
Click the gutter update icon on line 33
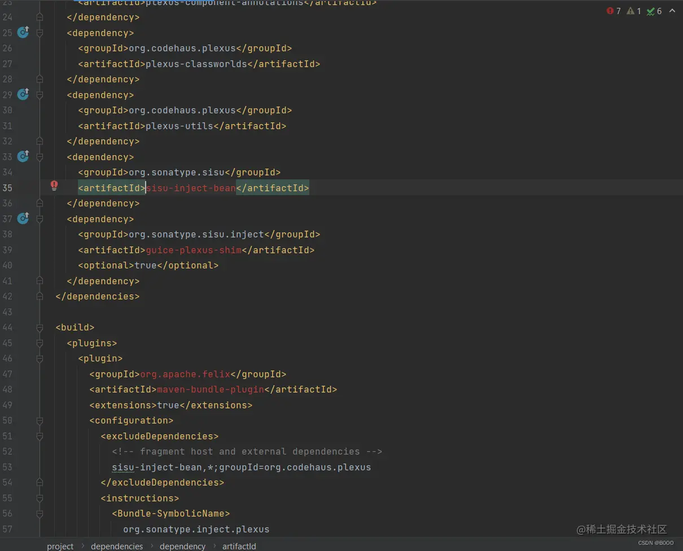point(23,157)
